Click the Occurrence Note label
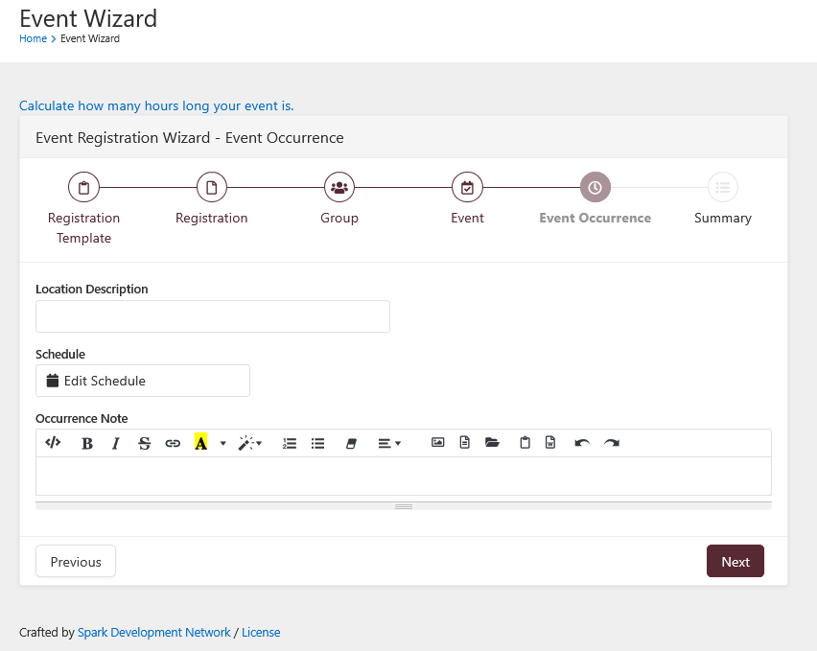The height and width of the screenshot is (651, 817). (x=82, y=419)
